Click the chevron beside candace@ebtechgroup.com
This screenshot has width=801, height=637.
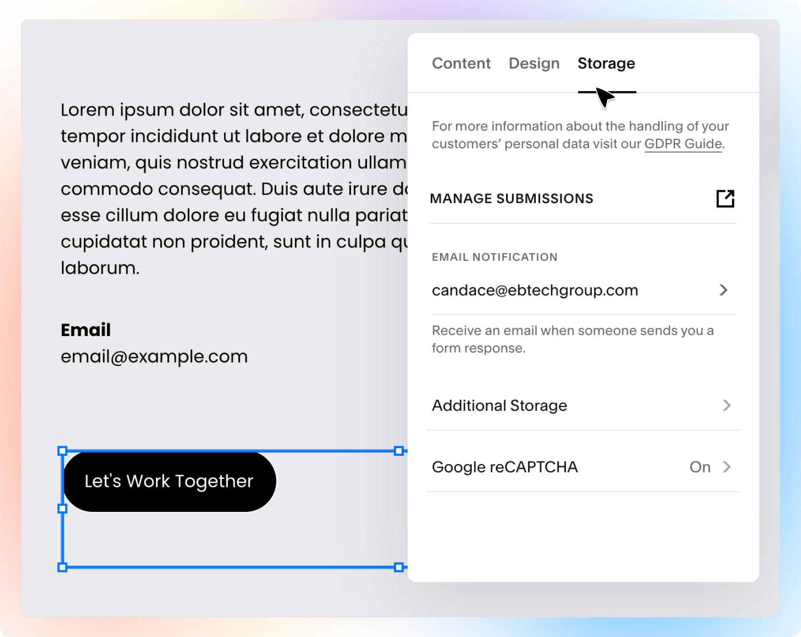(x=723, y=290)
